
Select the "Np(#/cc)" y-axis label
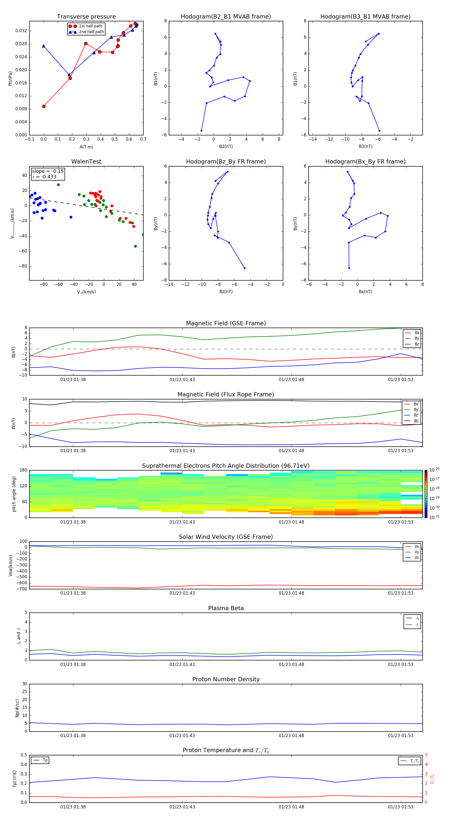[x=17, y=708]
